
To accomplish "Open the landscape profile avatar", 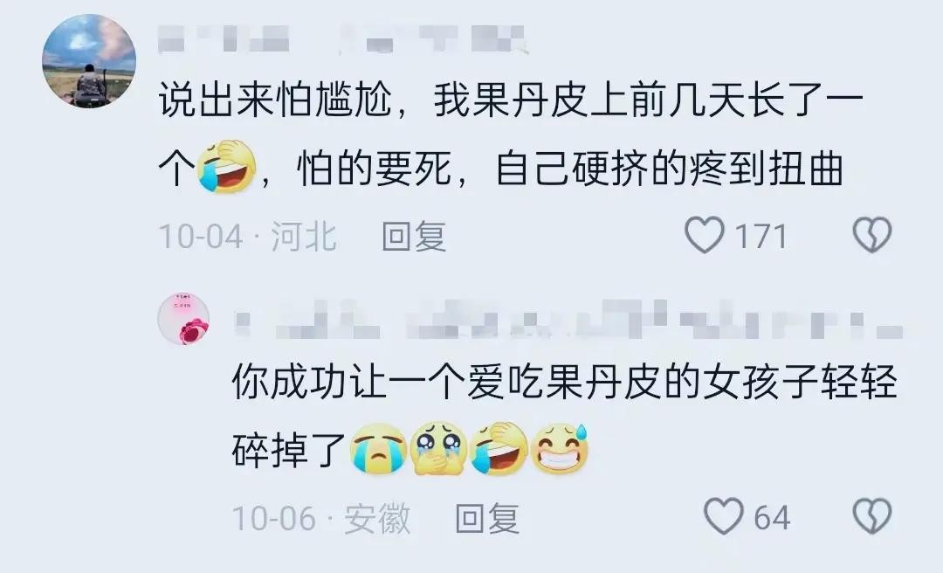I will point(89,61).
